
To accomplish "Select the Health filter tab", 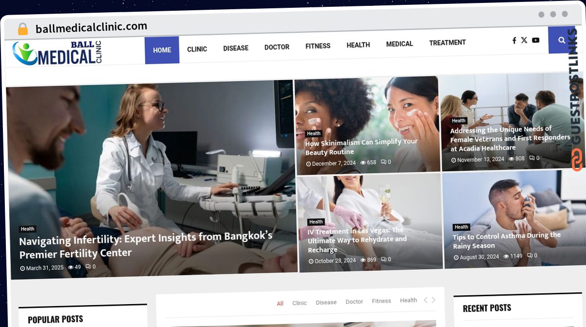I will [408, 300].
